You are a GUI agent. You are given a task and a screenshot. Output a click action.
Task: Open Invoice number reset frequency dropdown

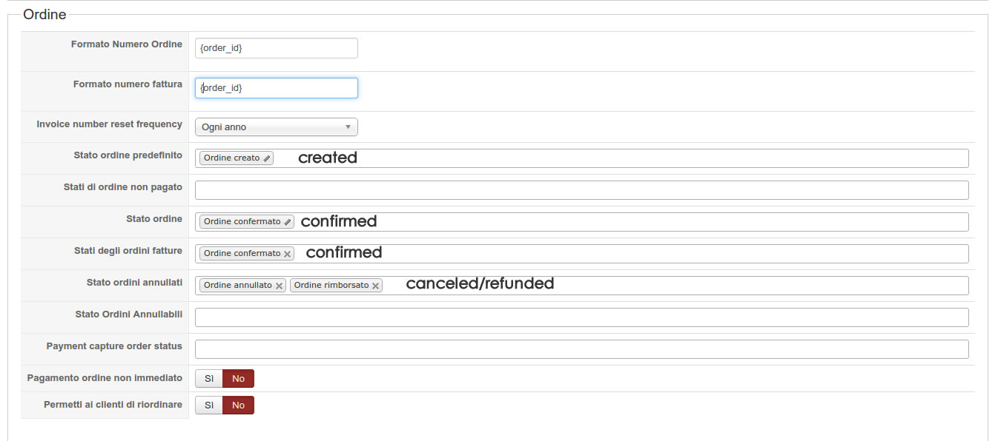(276, 127)
